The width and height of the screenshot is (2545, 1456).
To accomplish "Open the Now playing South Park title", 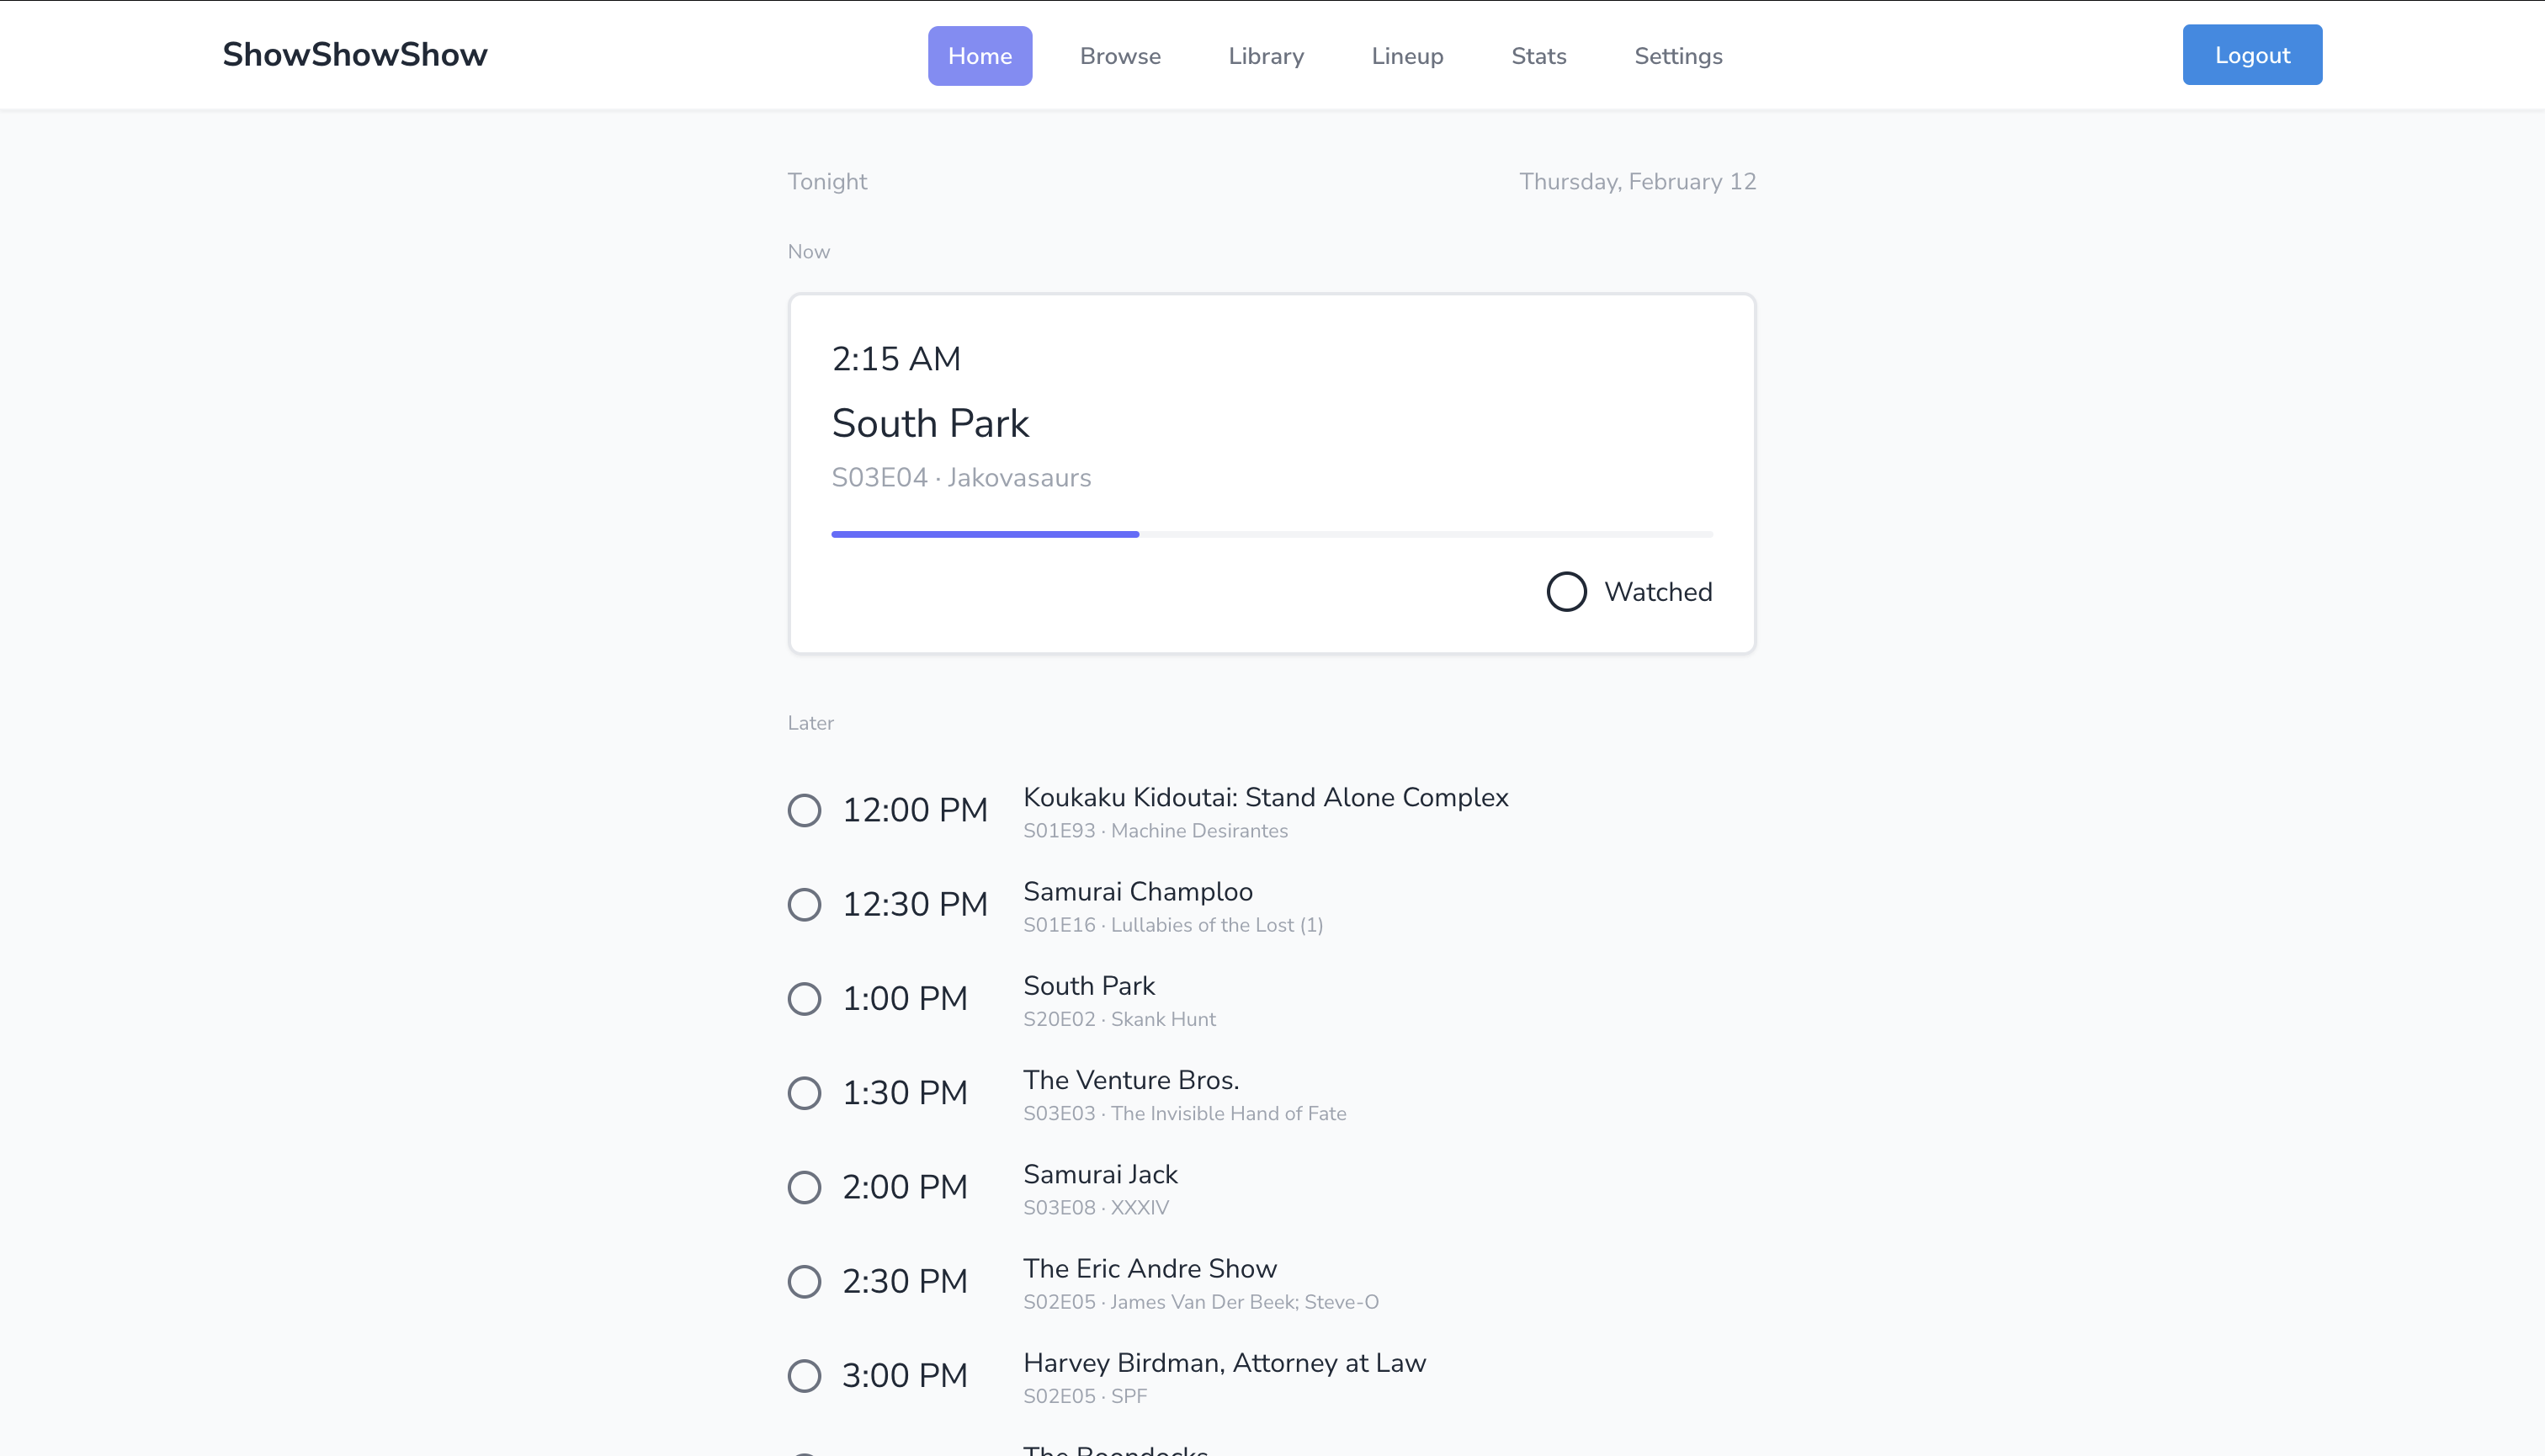I will [x=930, y=423].
